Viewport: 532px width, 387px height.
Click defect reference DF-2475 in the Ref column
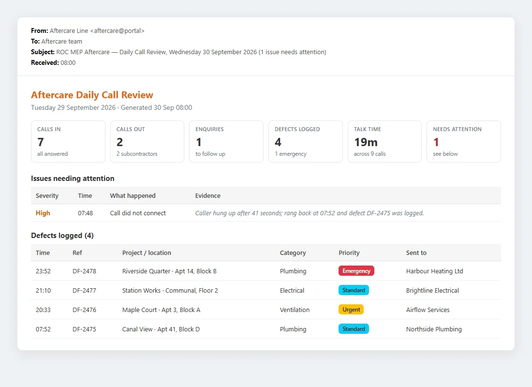[x=84, y=329]
